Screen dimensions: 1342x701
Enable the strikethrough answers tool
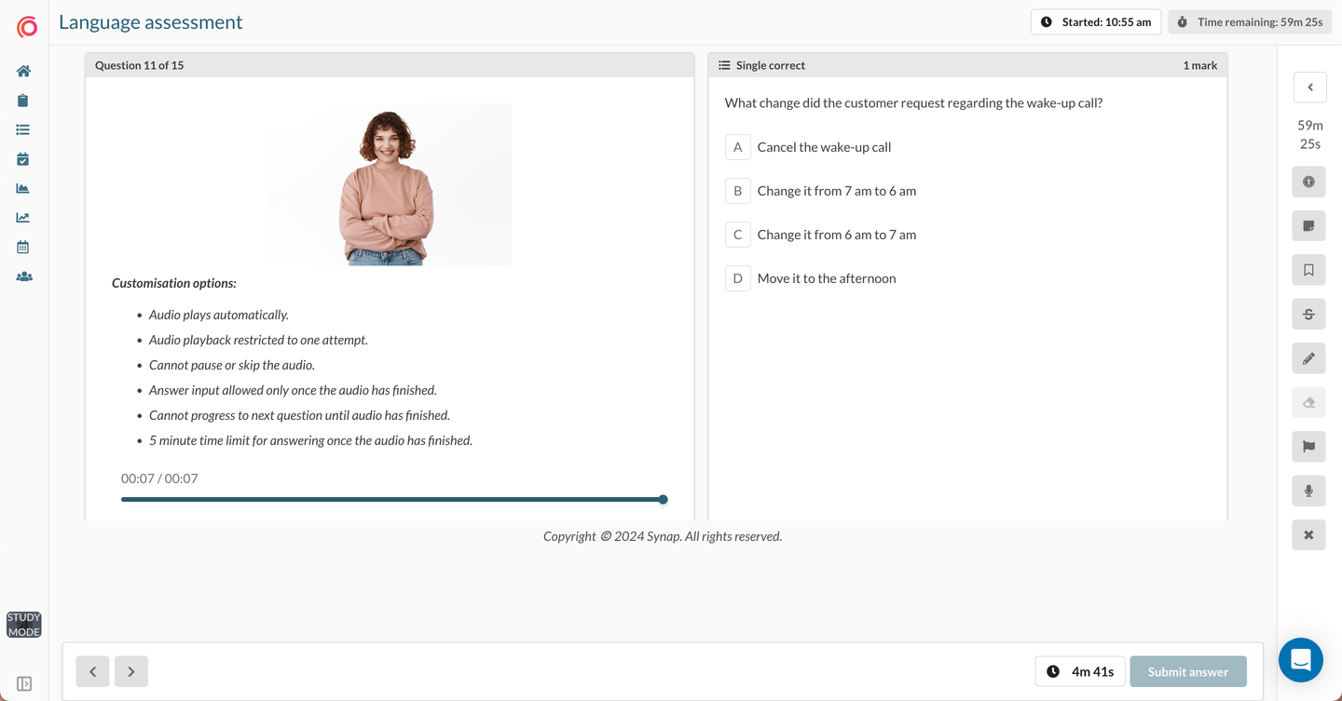1308,314
